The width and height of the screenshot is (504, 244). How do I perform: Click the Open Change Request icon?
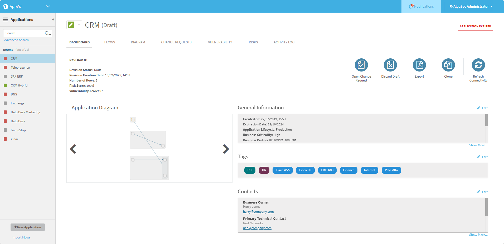pyautogui.click(x=361, y=65)
